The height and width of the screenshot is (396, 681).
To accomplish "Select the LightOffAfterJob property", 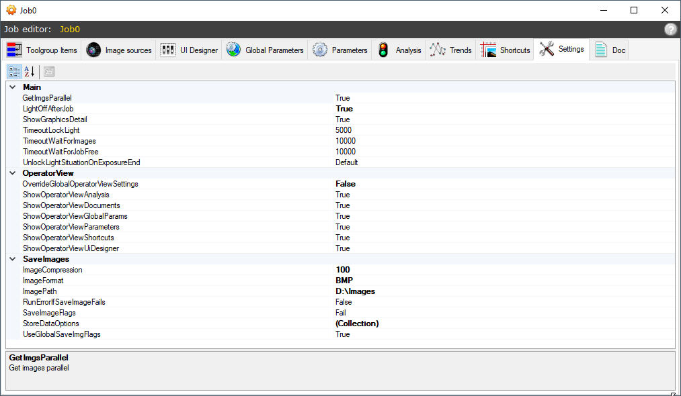I will coord(48,109).
